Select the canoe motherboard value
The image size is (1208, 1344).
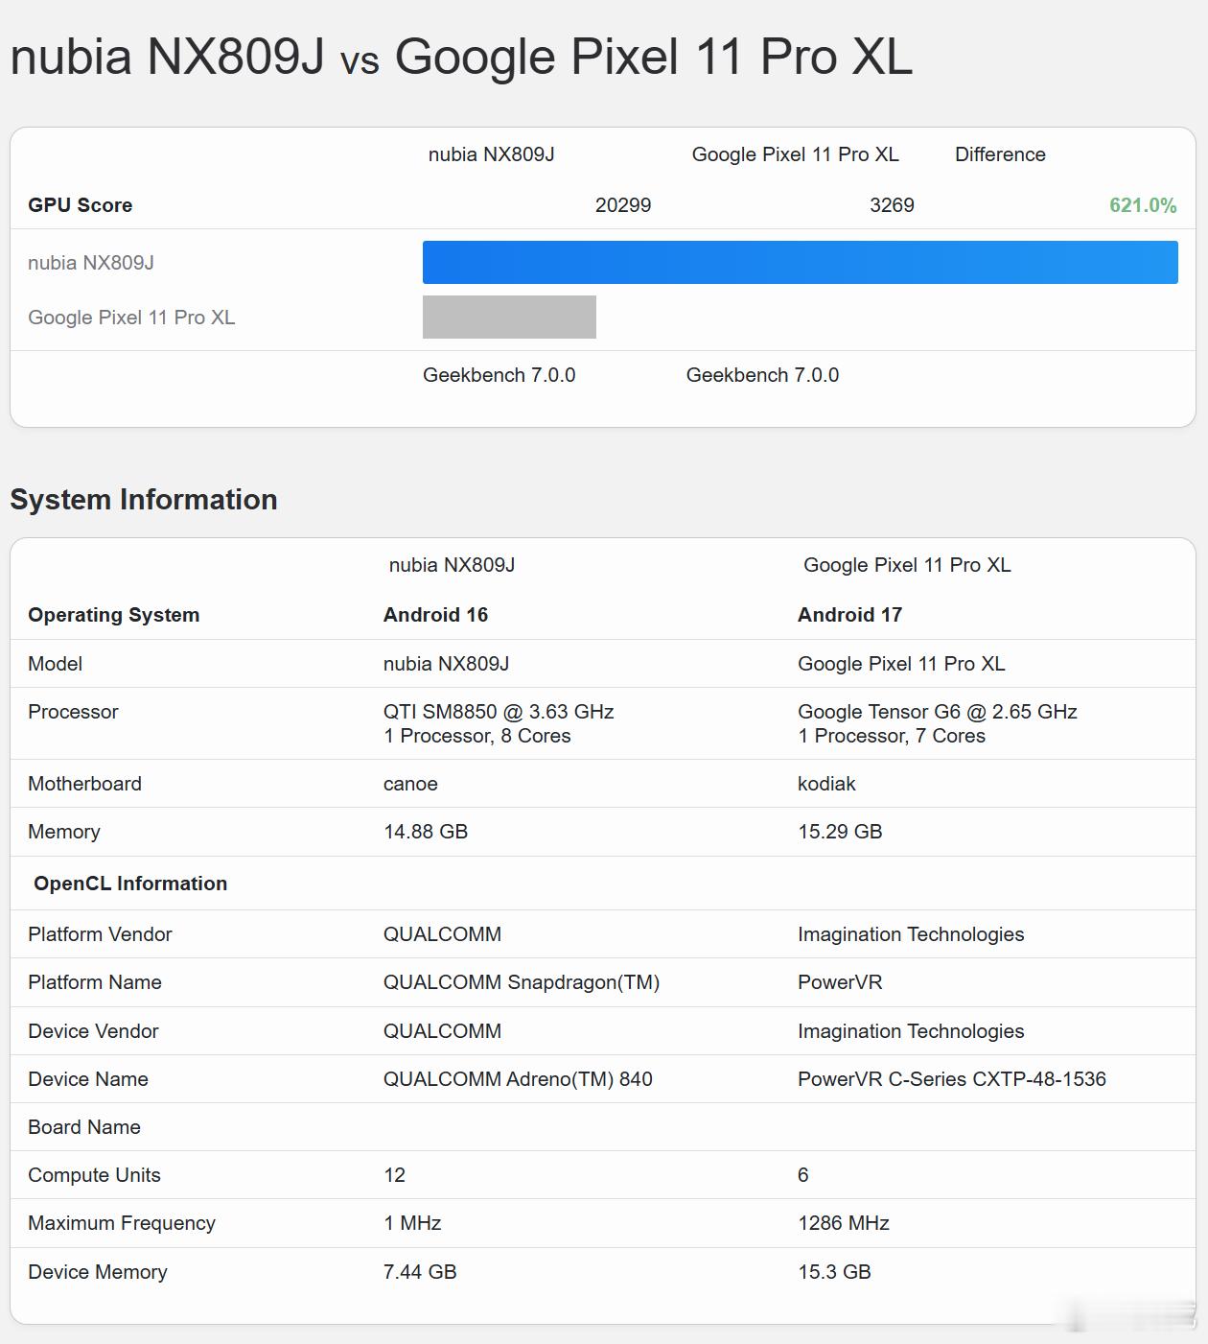pos(410,784)
